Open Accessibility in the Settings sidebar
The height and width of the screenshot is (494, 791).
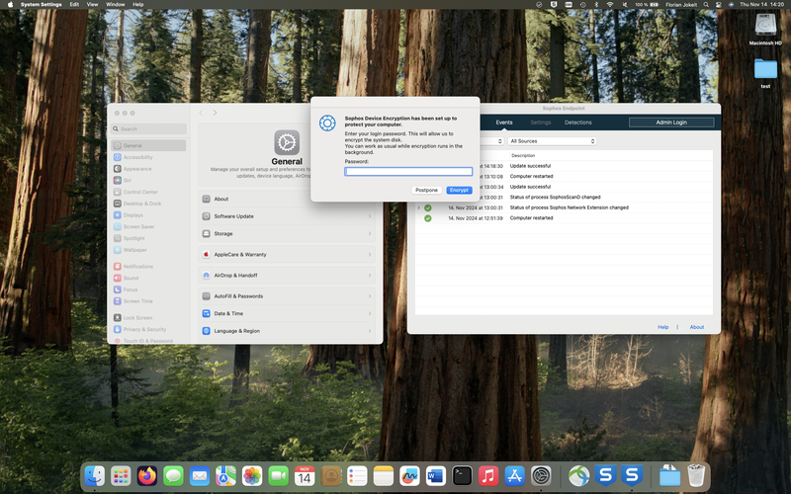[148, 157]
